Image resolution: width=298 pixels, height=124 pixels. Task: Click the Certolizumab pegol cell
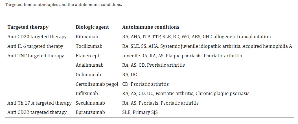[x=97, y=84]
